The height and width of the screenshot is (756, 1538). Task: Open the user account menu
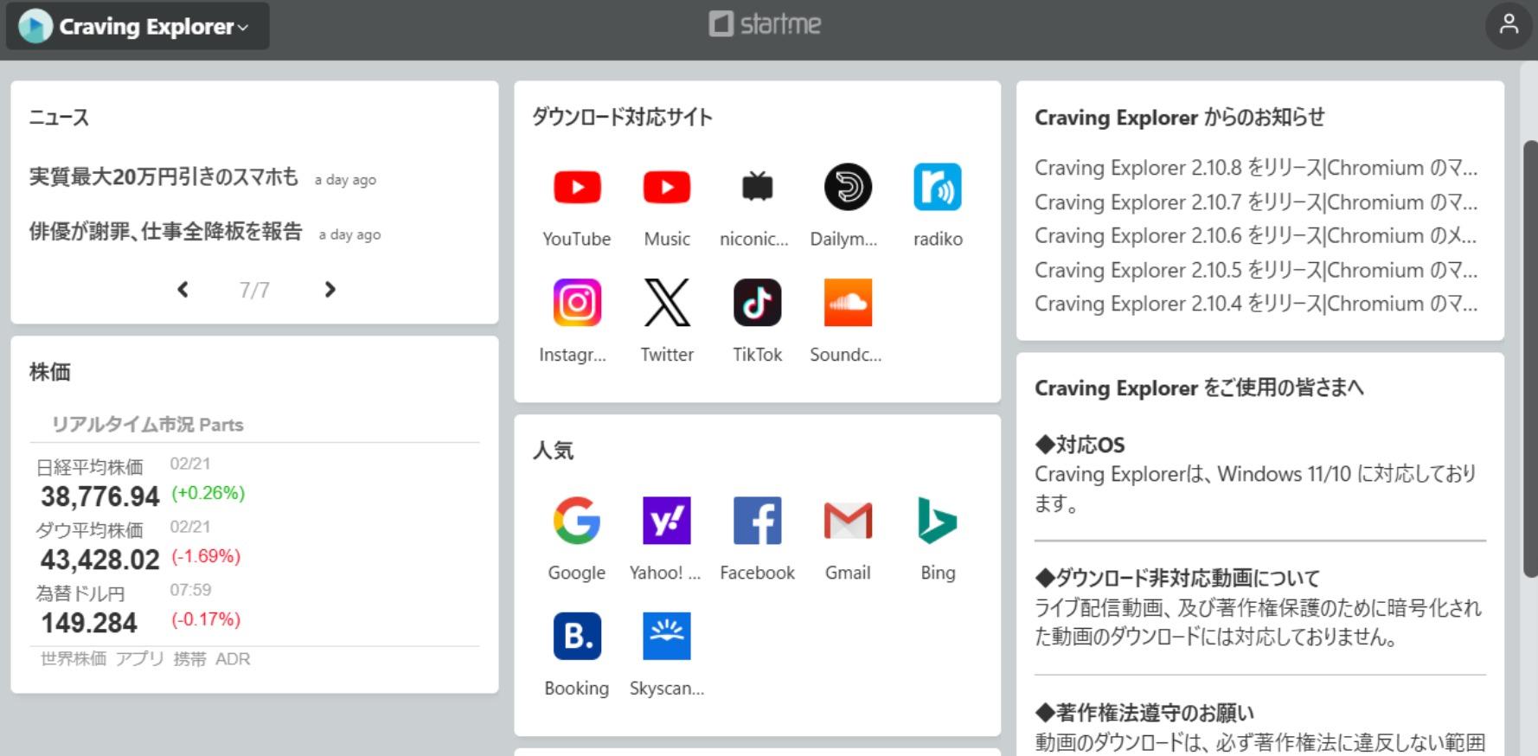pyautogui.click(x=1509, y=25)
